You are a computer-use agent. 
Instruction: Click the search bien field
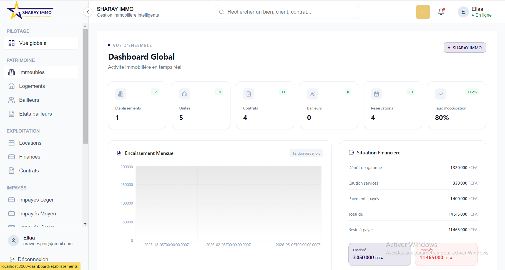click(x=287, y=12)
